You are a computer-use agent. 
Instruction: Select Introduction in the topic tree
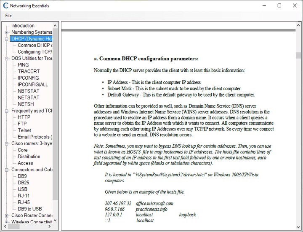point(23,26)
